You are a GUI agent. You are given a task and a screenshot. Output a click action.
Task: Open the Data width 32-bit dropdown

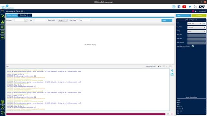tap(62, 20)
